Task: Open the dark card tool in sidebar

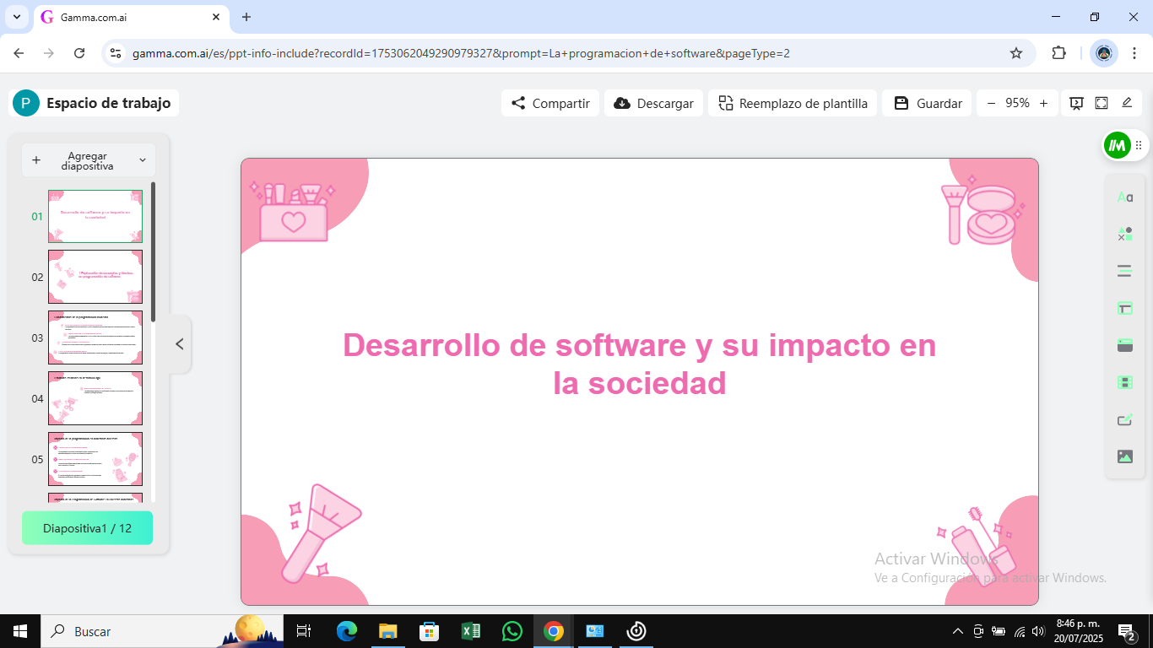Action: 1124,345
